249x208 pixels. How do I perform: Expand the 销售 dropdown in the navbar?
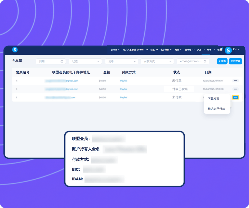pyautogui.click(x=211, y=50)
